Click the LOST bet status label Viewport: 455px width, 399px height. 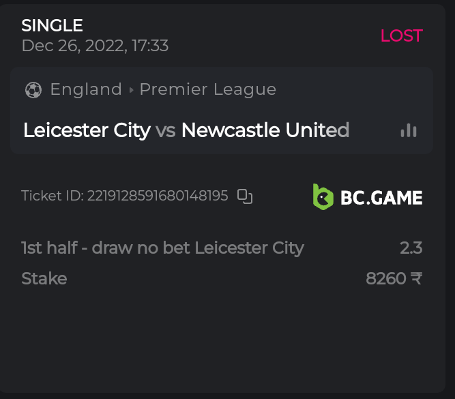point(401,36)
